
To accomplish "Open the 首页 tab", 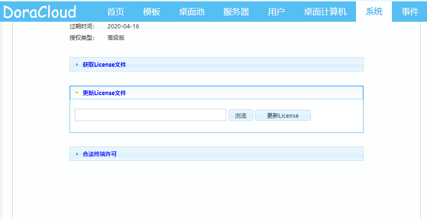I will [116, 12].
